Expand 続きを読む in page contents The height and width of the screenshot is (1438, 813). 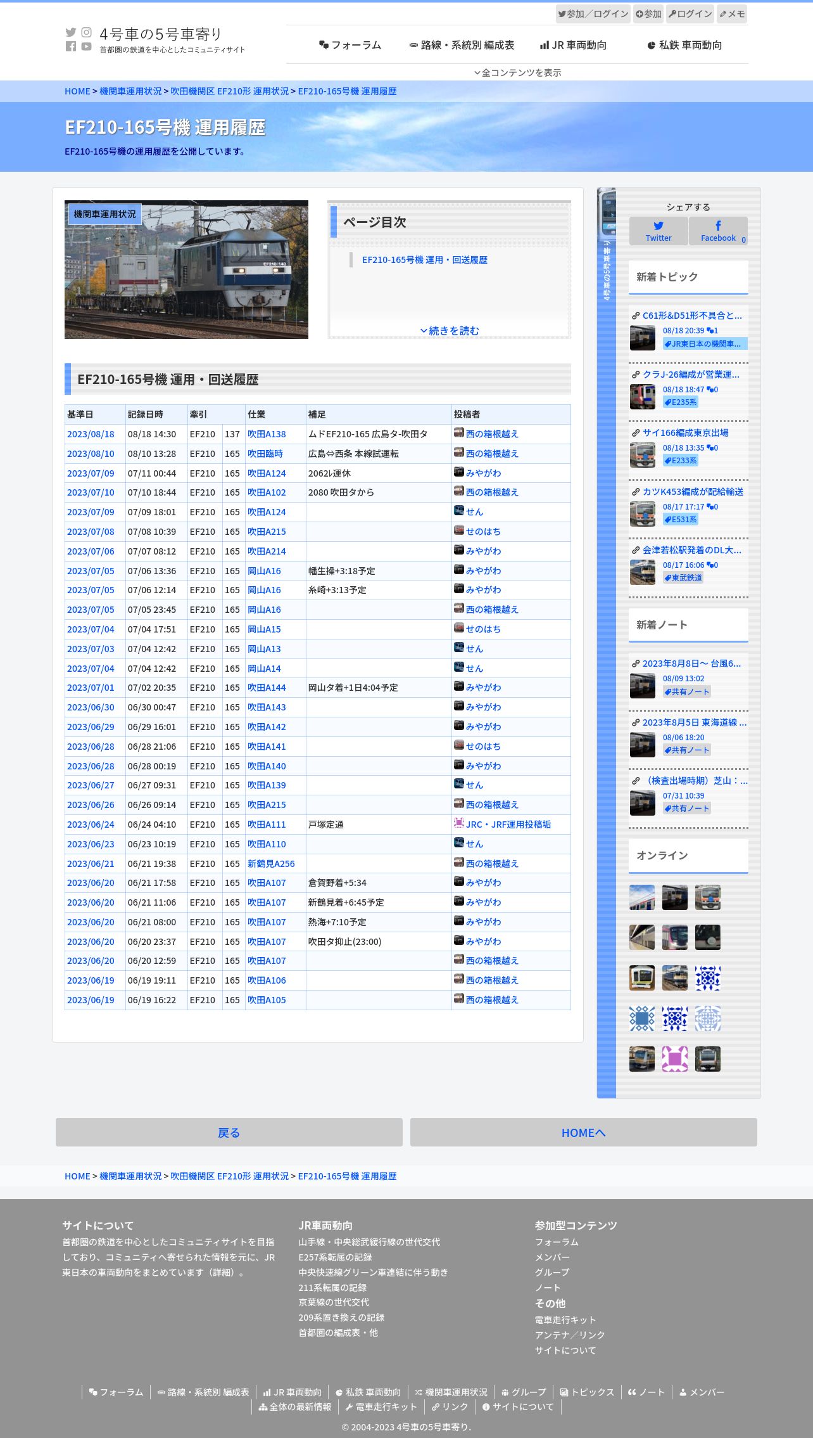[x=450, y=330]
